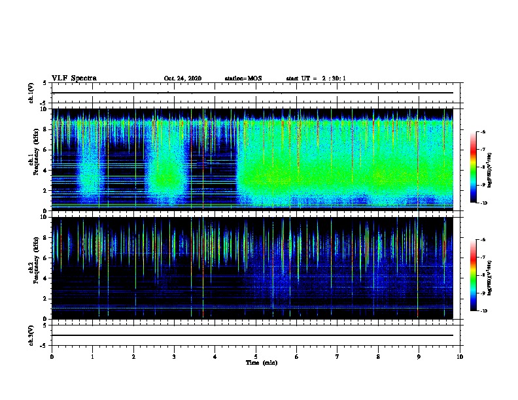The width and height of the screenshot is (518, 400).
Task: Click the "ch.1(V)" waveform axis label
Action: 31,93
